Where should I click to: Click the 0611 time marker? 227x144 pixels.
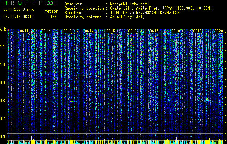click(24, 31)
